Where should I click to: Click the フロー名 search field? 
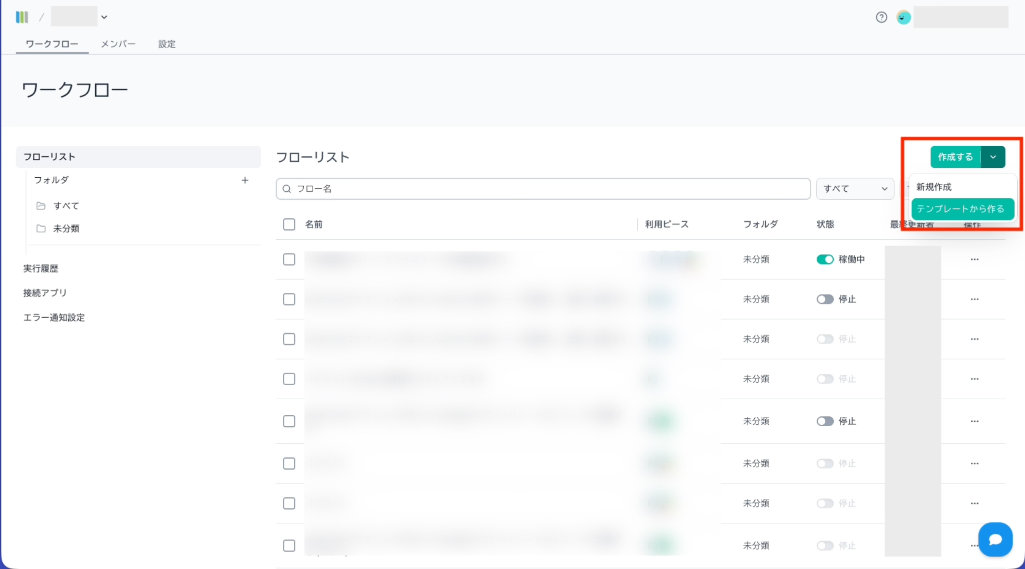543,189
